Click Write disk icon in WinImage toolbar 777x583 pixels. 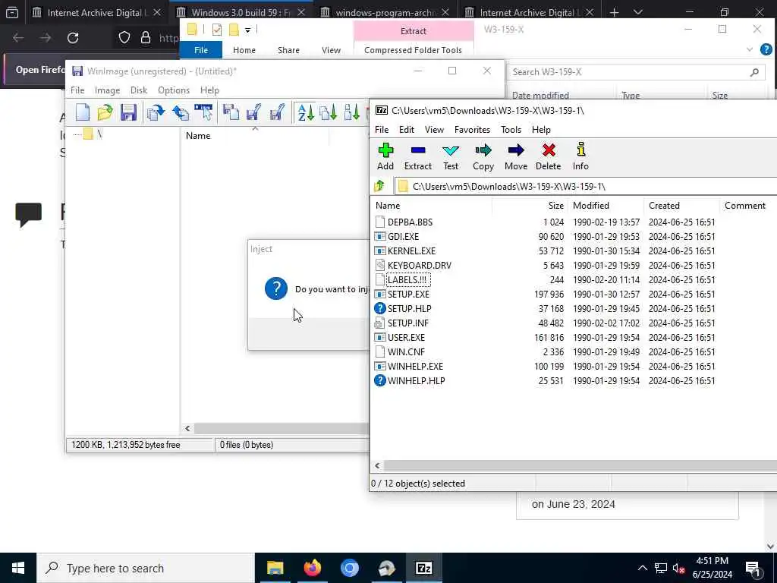click(181, 112)
